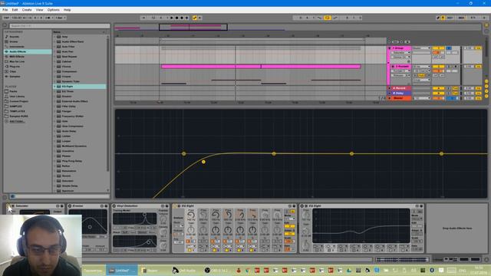Open the Help menu
The width and height of the screenshot is (491, 276).
tap(67, 10)
